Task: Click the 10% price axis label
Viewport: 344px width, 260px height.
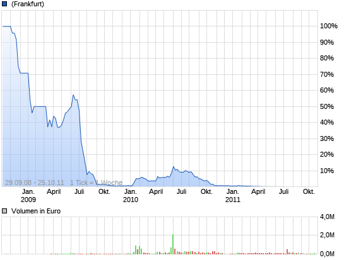Action: 327,171
